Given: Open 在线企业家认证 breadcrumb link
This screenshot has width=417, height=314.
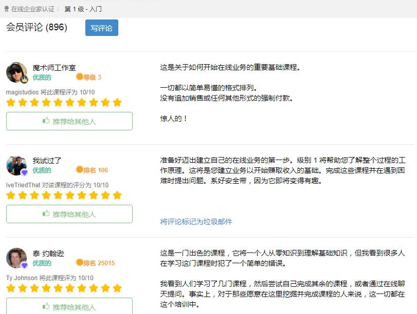Looking at the screenshot, I should (33, 9).
